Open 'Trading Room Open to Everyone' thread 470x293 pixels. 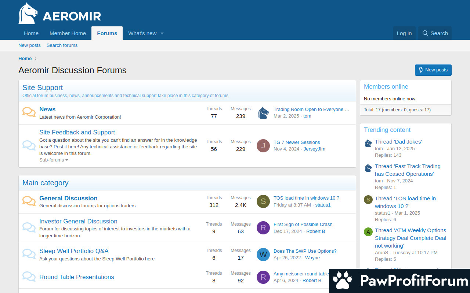(311, 109)
